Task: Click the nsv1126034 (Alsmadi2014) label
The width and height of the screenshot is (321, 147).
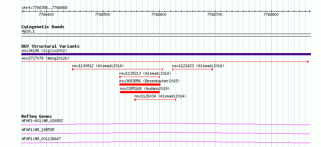Action: point(160,96)
